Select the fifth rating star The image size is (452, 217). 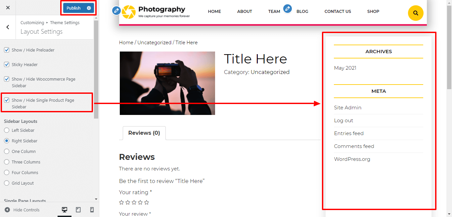[x=147, y=202]
